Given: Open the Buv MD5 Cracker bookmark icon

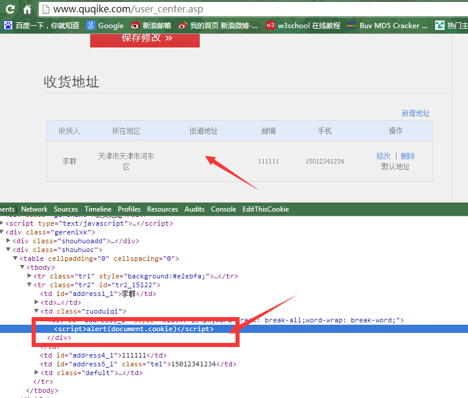Looking at the screenshot, I should pyautogui.click(x=352, y=25).
